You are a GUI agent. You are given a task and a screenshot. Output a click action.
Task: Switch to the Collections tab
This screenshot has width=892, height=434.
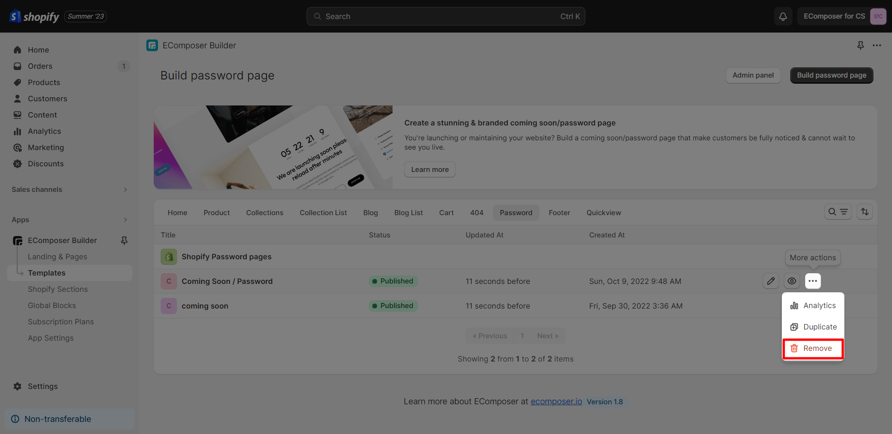click(265, 213)
